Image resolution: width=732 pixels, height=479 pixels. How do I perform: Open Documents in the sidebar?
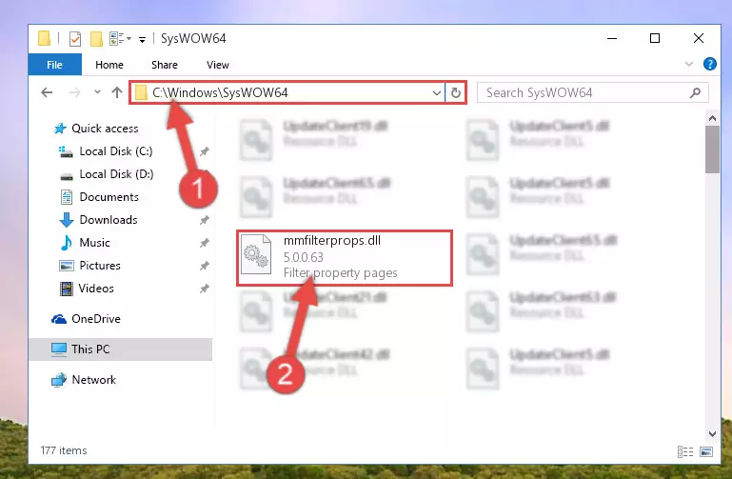coord(109,197)
